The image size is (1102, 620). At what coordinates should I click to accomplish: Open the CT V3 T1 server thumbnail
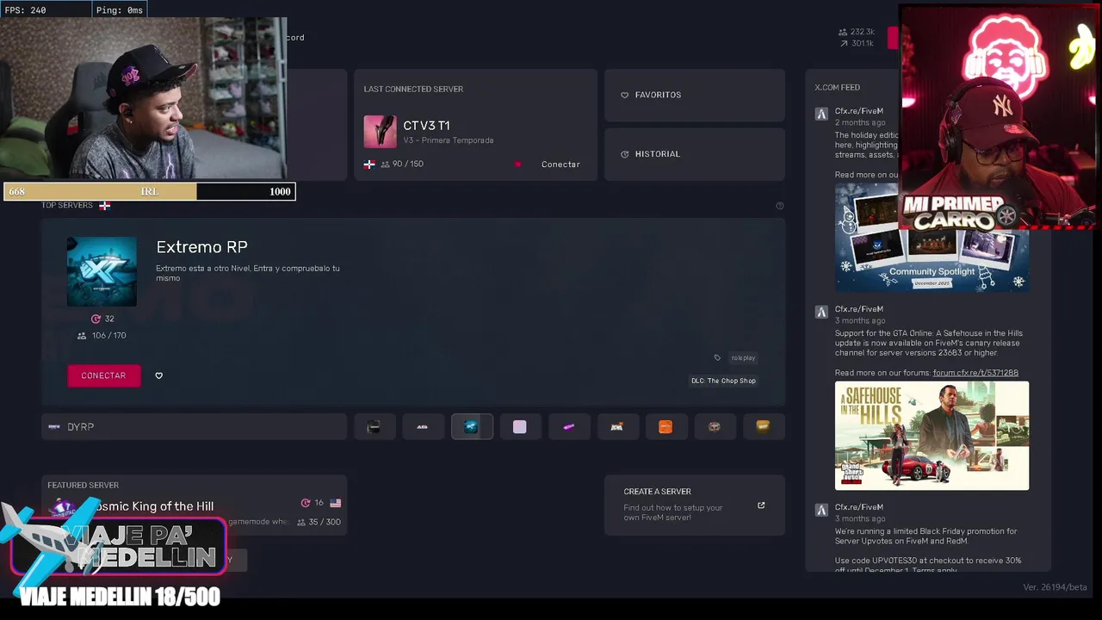pos(380,132)
